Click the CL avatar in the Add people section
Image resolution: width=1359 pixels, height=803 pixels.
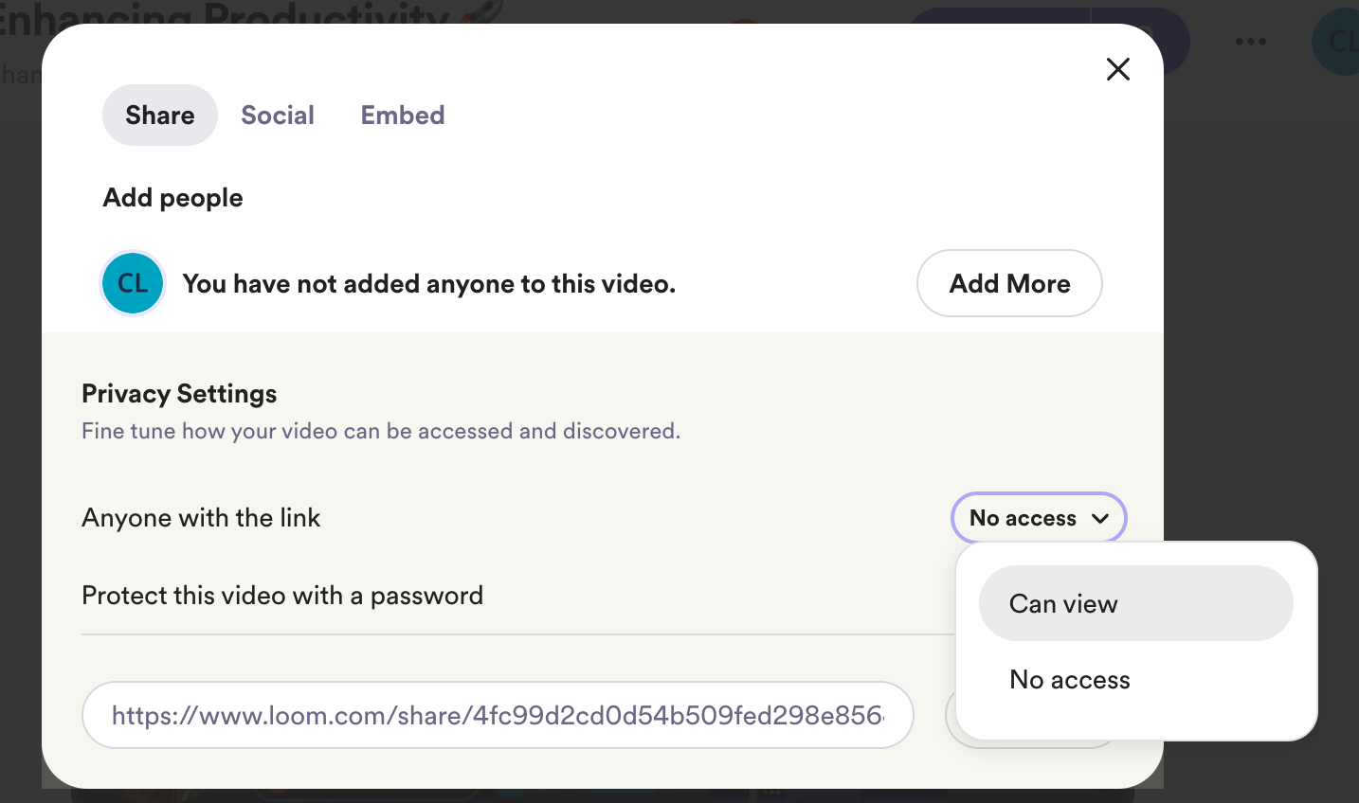tap(132, 282)
